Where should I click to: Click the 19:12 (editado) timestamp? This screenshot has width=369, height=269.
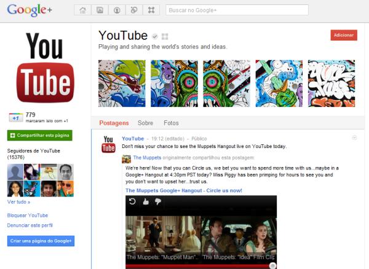coord(167,139)
